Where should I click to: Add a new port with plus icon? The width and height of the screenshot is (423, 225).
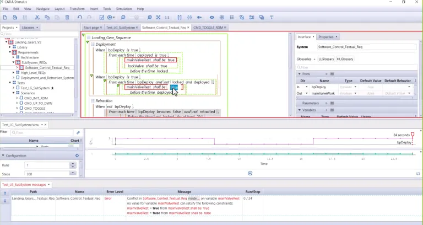coord(326,74)
